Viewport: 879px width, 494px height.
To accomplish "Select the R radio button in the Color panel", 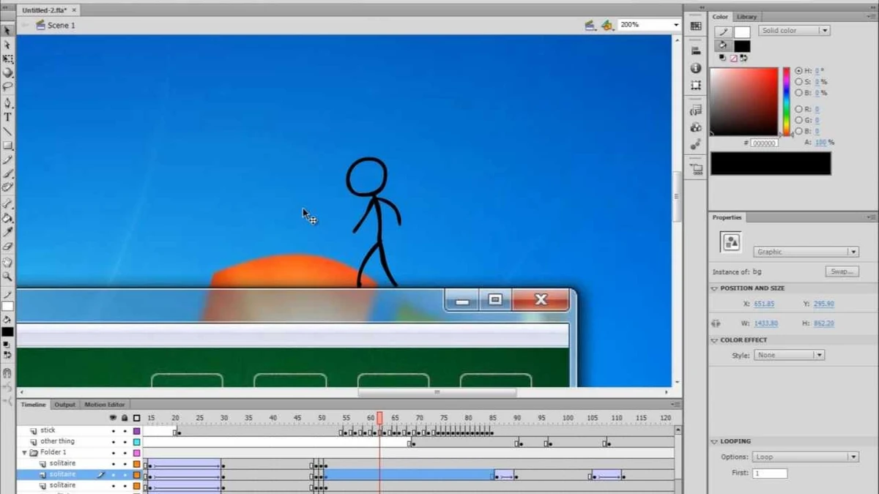I will [799, 109].
